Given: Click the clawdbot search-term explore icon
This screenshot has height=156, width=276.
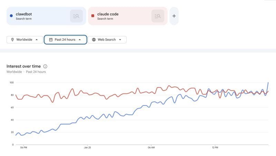Looking at the screenshot, I should pos(76,16).
